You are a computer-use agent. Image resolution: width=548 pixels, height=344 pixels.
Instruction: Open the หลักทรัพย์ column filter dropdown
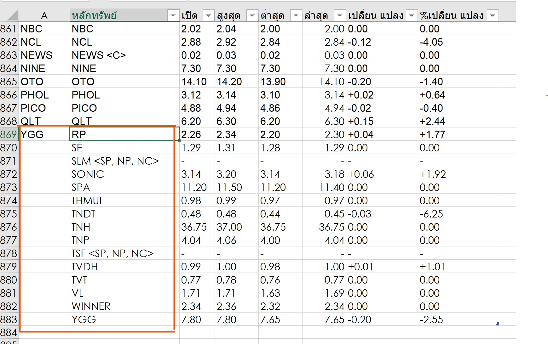(x=173, y=15)
